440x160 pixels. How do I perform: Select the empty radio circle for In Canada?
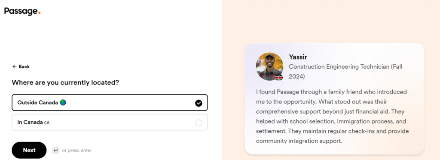[199, 123]
